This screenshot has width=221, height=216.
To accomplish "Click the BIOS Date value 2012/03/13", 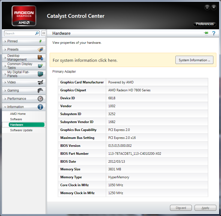I will pos(117,162).
